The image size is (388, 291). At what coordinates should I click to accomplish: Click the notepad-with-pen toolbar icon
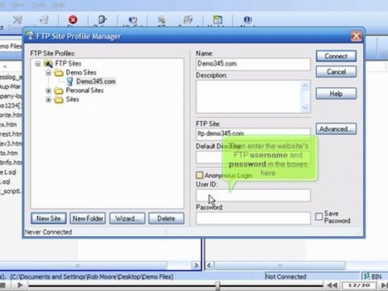pyautogui.click(x=103, y=19)
